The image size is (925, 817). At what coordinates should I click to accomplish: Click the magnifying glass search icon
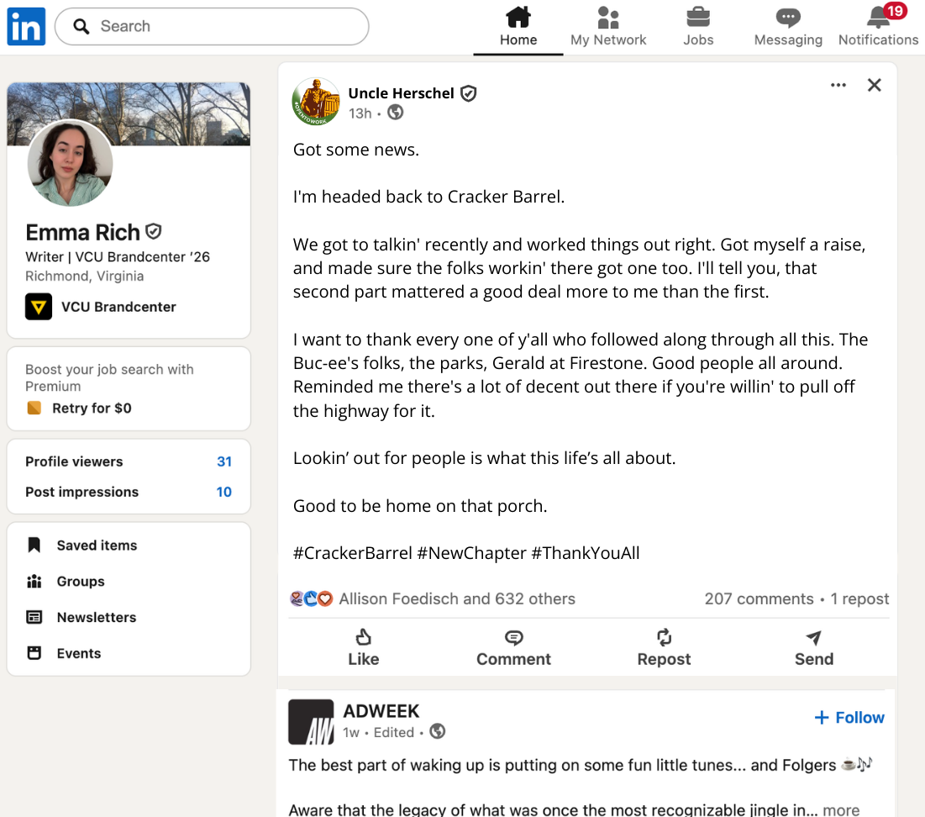81,27
